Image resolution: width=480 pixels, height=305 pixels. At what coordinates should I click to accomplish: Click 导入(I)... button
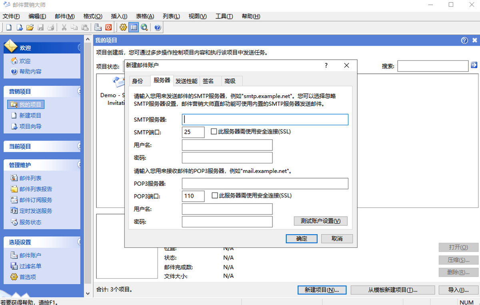(458, 290)
